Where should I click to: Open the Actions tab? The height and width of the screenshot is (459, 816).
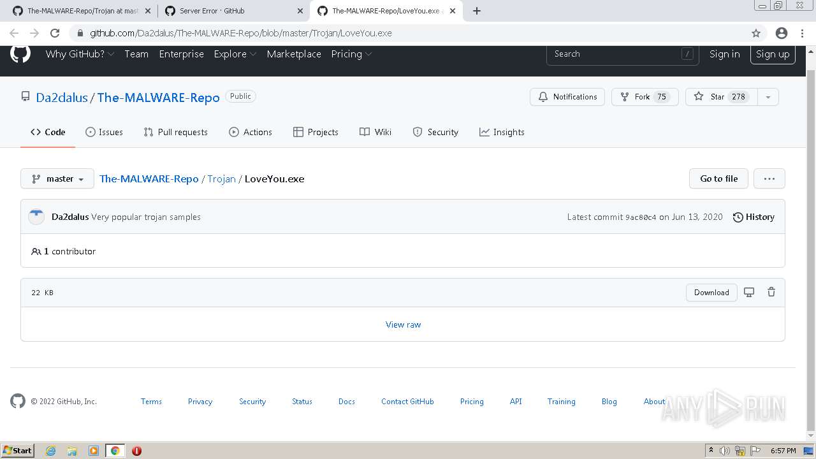click(x=251, y=132)
